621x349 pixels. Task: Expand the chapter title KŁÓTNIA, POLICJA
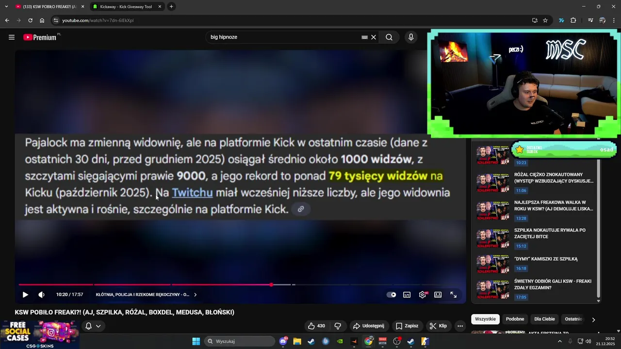pos(147,295)
